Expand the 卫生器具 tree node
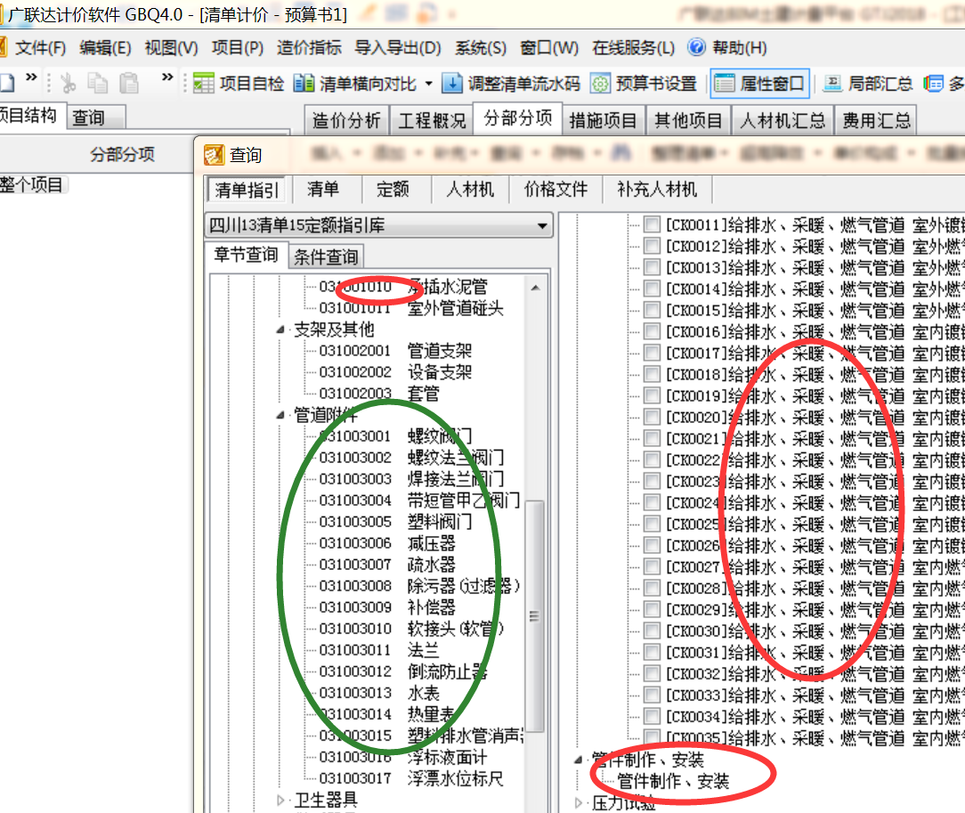This screenshot has height=813, width=965. [x=280, y=800]
